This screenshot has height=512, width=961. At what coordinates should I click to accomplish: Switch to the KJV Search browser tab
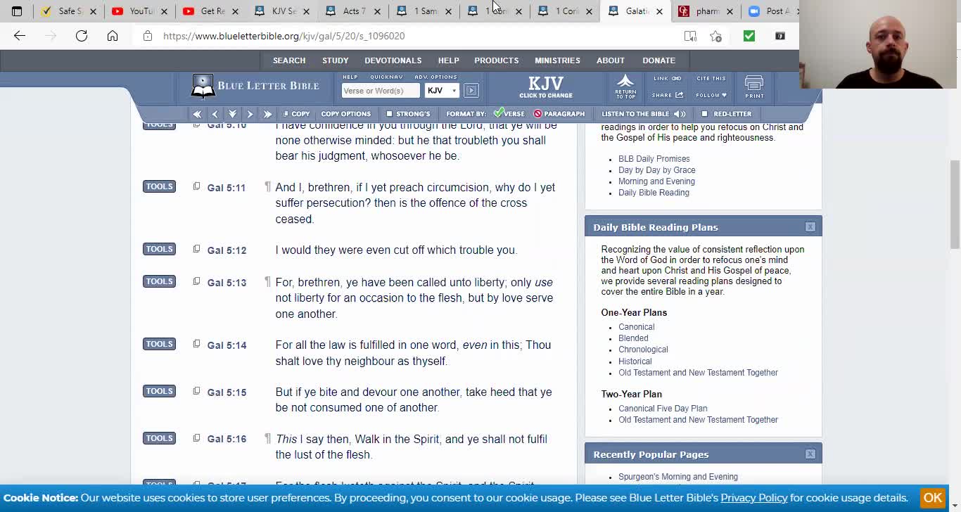coord(281,11)
